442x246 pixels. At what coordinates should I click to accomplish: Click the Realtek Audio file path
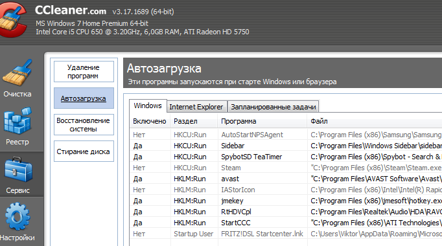[x=376, y=212]
